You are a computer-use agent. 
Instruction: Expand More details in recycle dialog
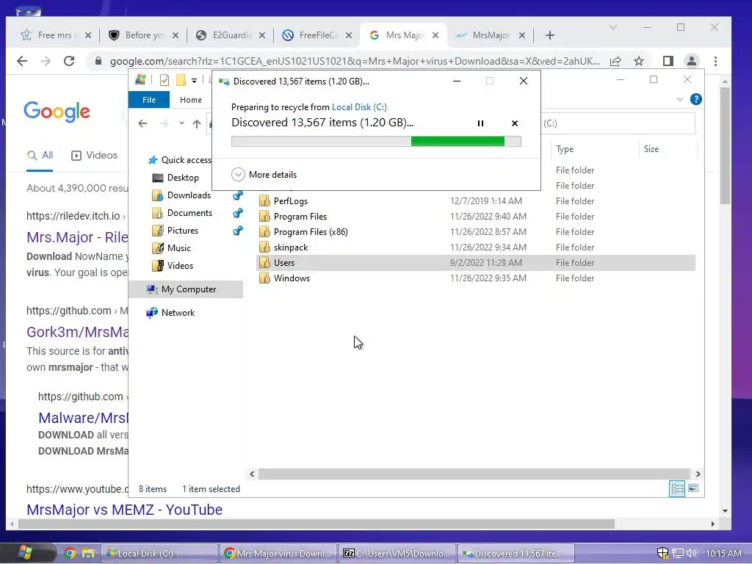pos(264,175)
